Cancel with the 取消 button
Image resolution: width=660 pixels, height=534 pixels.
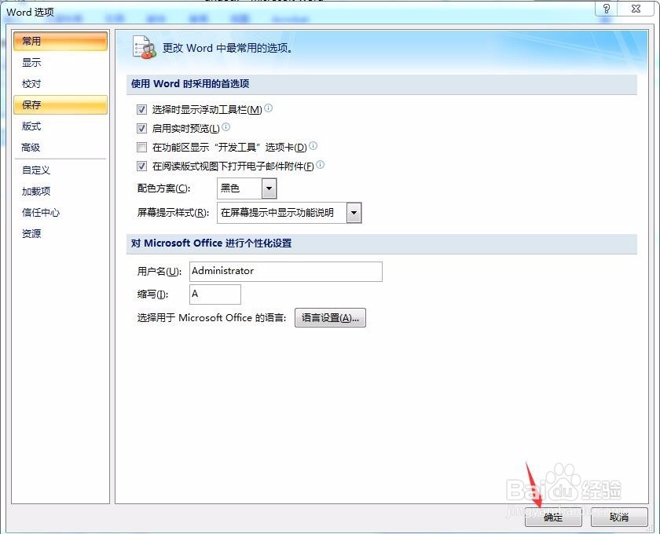(x=619, y=518)
